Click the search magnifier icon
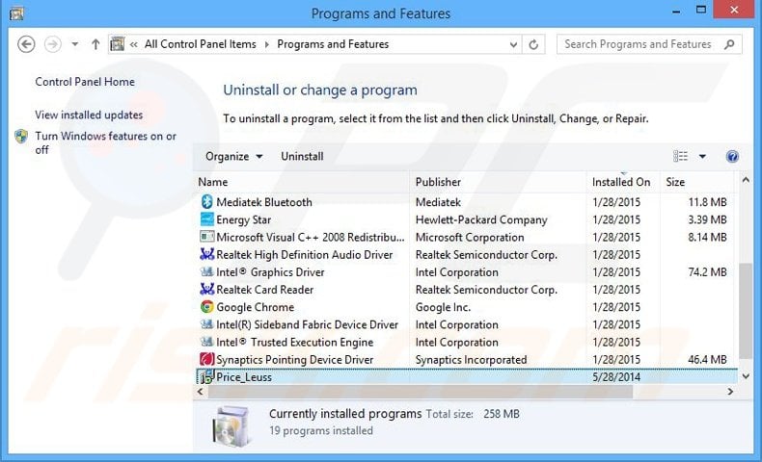Viewport: 762px width, 462px height. pyautogui.click(x=729, y=44)
